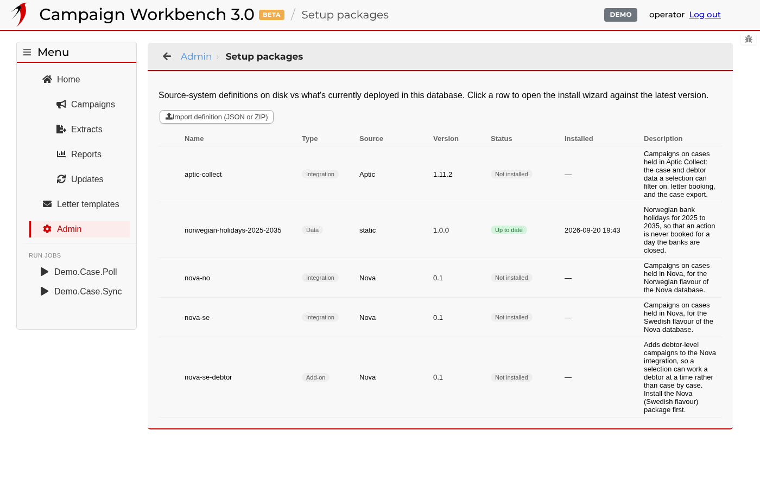The width and height of the screenshot is (760, 488).
Task: Click the installed date 2026-09-20 19:43
Action: click(592, 230)
